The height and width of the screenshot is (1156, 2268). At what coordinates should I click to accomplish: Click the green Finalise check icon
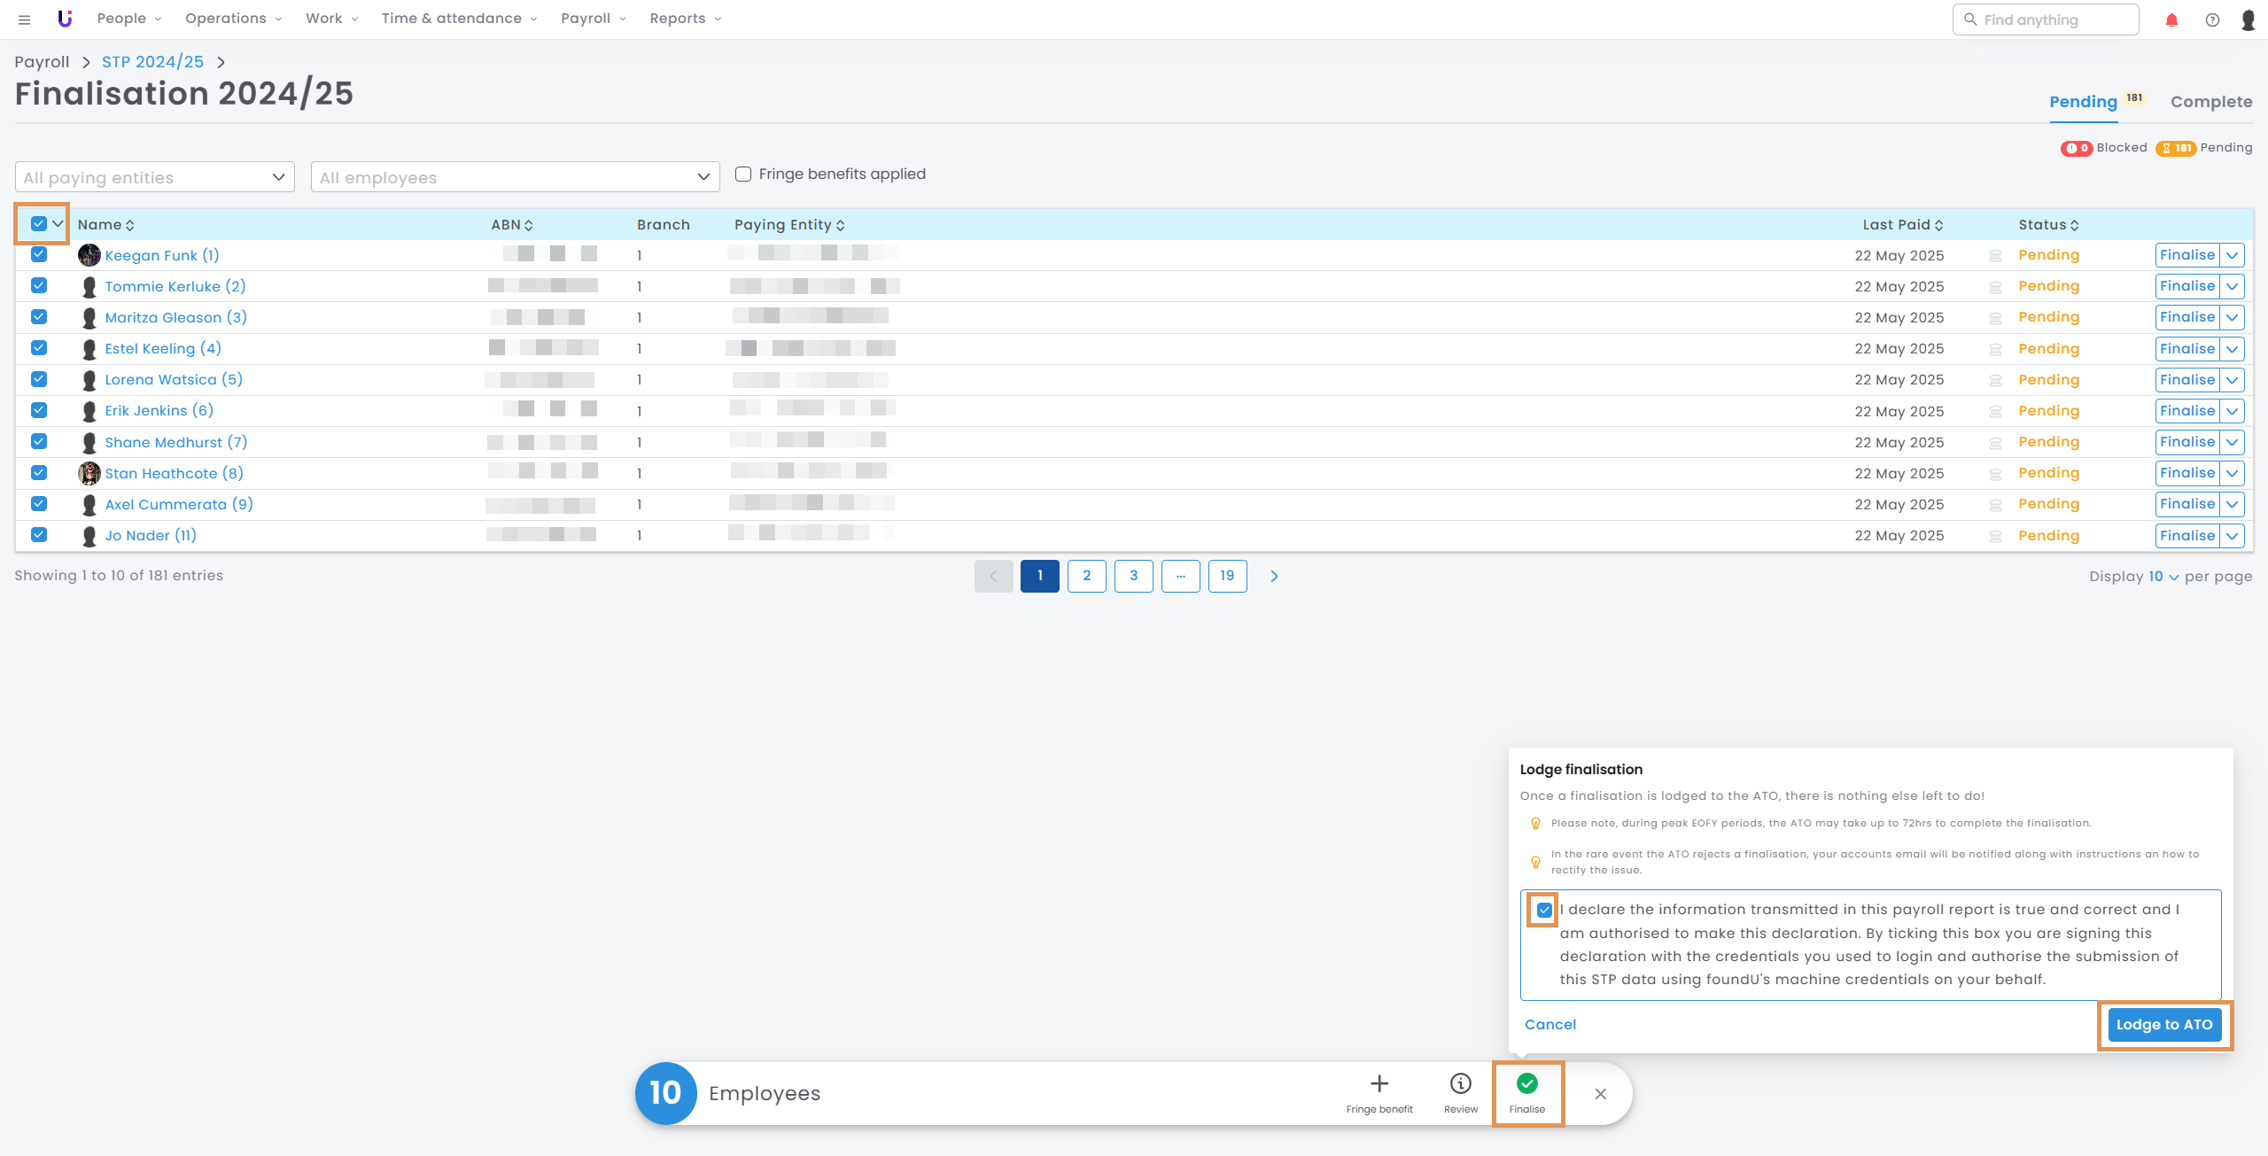(1527, 1084)
